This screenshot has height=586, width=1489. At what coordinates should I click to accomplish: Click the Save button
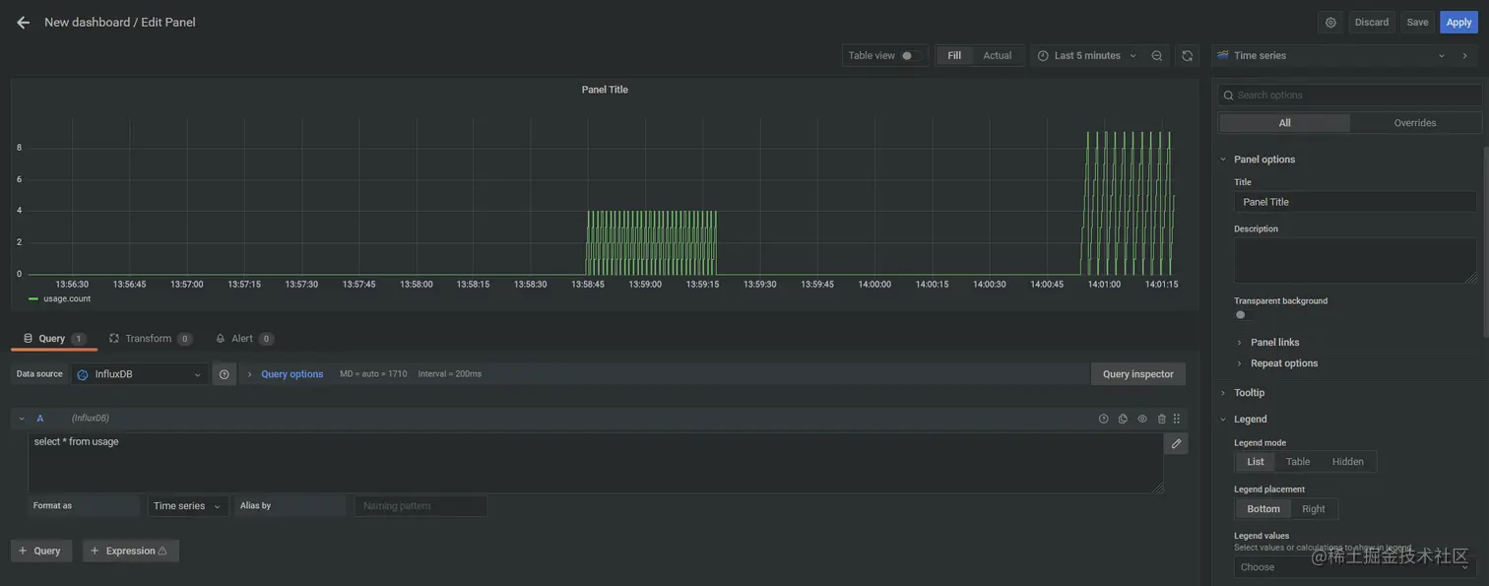click(x=1417, y=23)
